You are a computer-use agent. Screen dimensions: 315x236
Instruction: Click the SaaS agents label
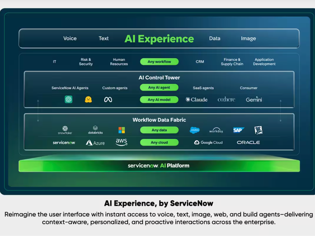click(203, 88)
